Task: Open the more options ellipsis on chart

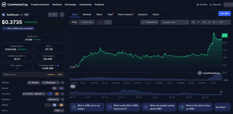Action: click(x=228, y=22)
